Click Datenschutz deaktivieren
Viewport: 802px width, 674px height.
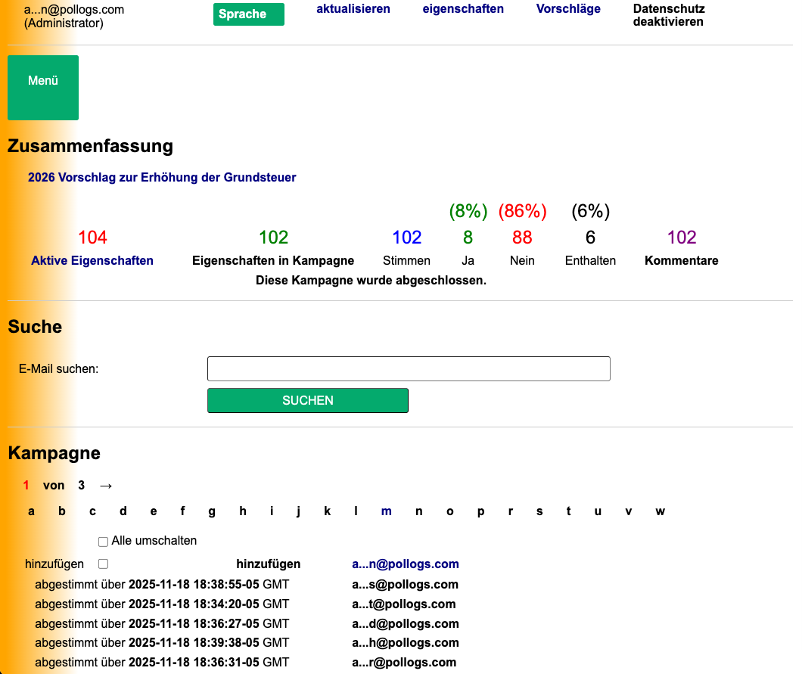coord(667,15)
